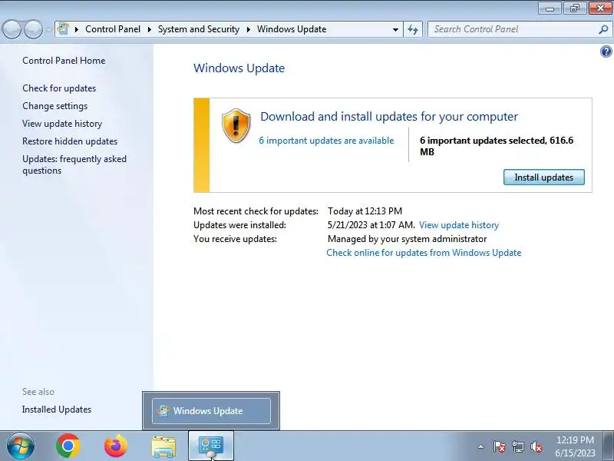The height and width of the screenshot is (461, 614).
Task: Show hidden tray icons arrow
Action: coord(481,446)
